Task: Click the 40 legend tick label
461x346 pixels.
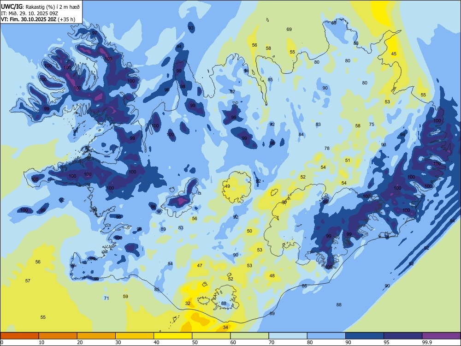Action: 156,342
